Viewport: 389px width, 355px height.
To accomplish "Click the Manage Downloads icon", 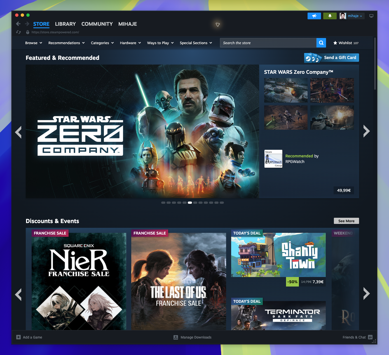I will click(176, 337).
